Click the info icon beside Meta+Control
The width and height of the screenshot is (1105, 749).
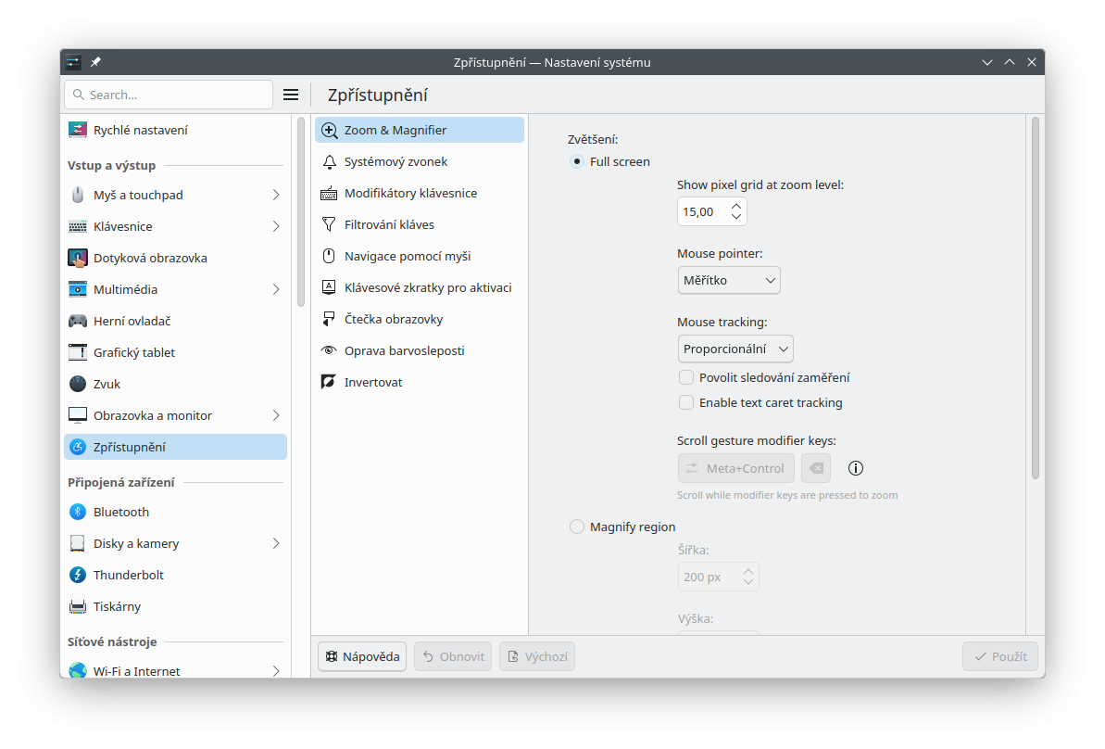[856, 468]
